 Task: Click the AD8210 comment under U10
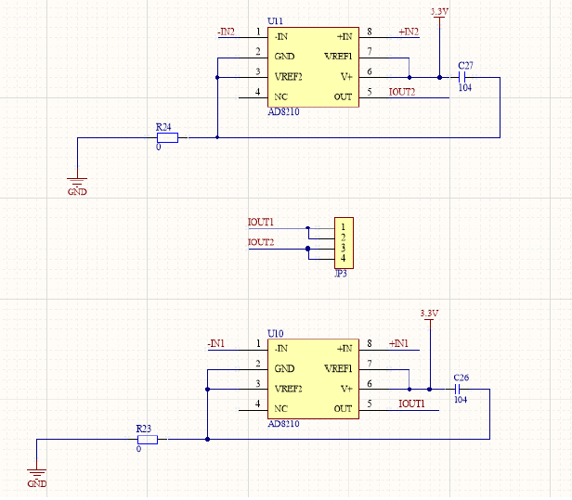pos(283,424)
